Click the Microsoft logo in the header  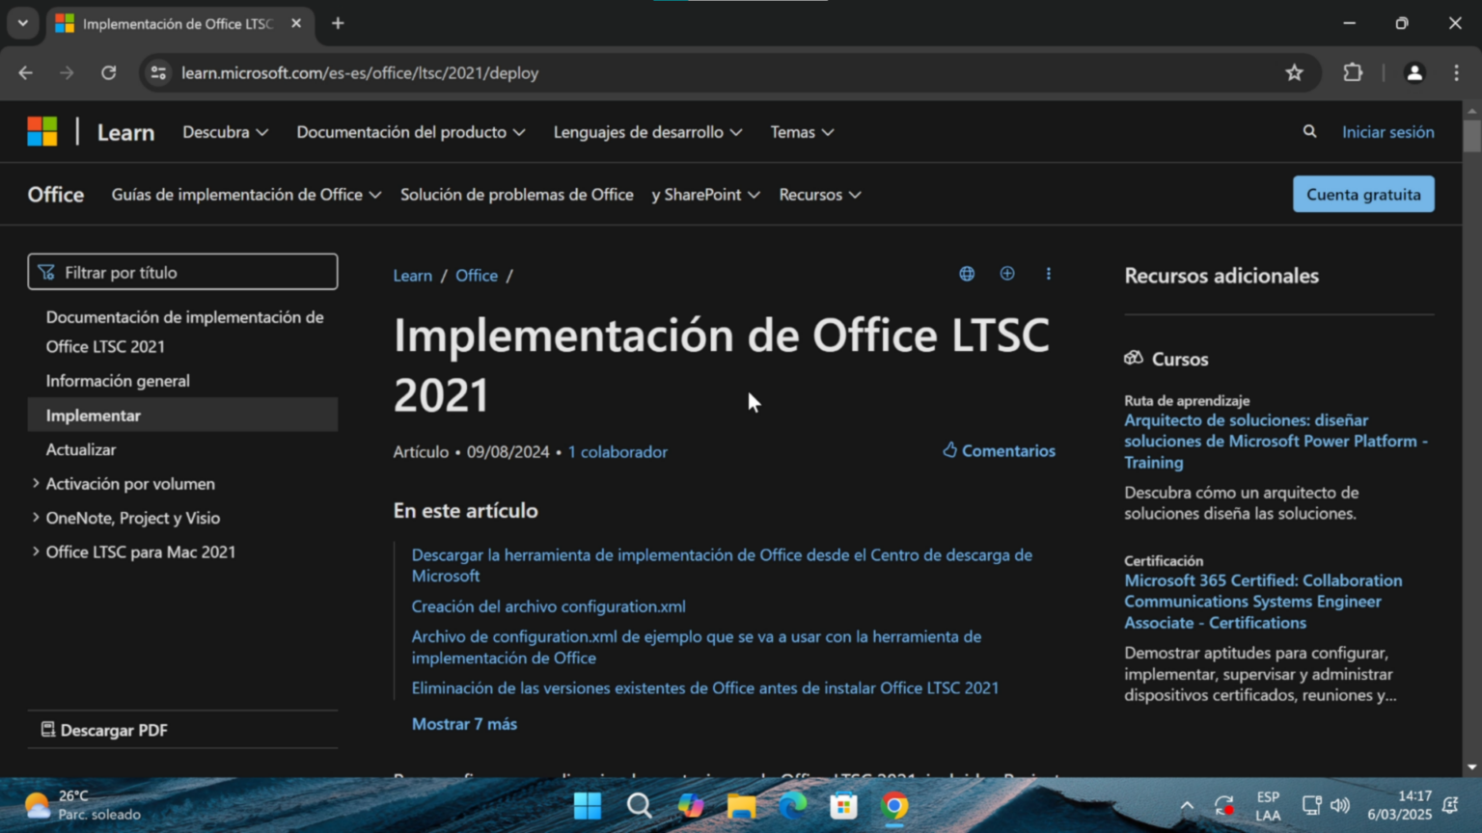41,130
